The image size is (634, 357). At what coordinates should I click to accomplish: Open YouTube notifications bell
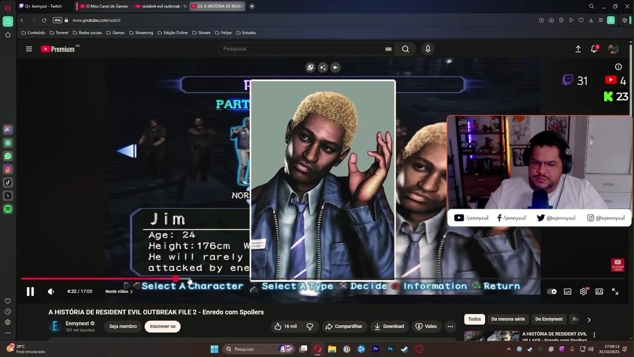[594, 49]
